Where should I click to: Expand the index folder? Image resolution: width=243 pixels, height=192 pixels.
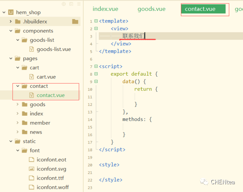coord(18,114)
